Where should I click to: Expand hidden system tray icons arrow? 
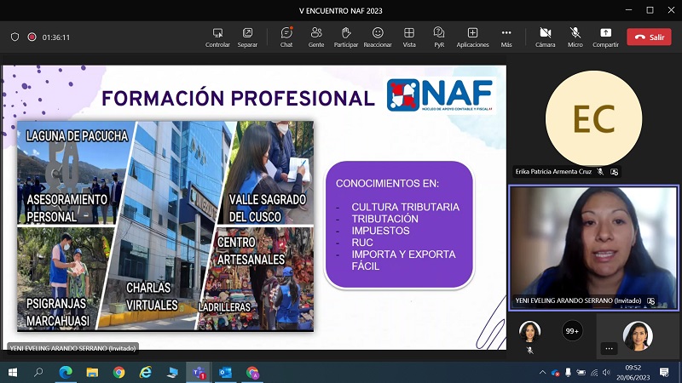coord(542,373)
